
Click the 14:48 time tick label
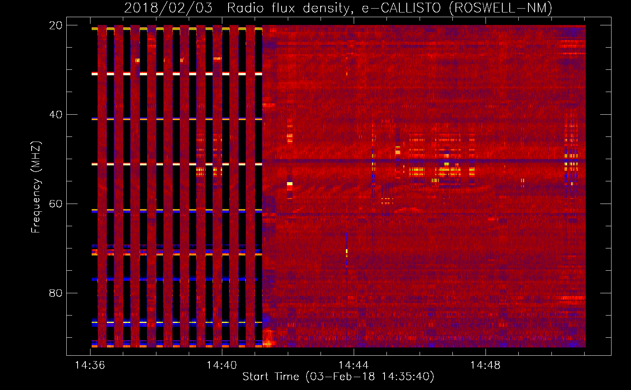point(485,365)
